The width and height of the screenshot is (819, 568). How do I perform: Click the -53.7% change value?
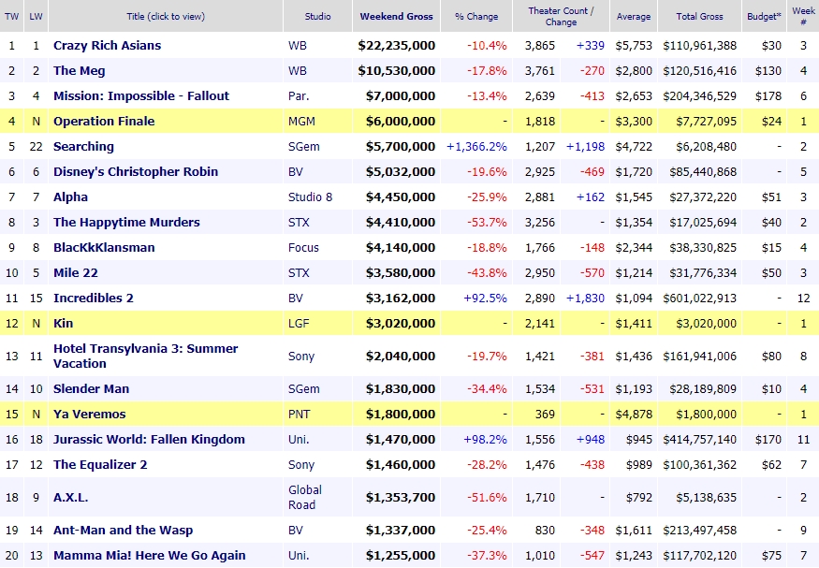tap(487, 223)
